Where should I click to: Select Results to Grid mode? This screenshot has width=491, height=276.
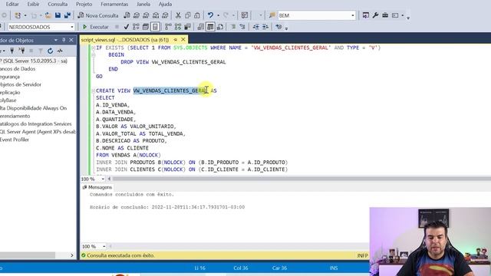click(210, 27)
